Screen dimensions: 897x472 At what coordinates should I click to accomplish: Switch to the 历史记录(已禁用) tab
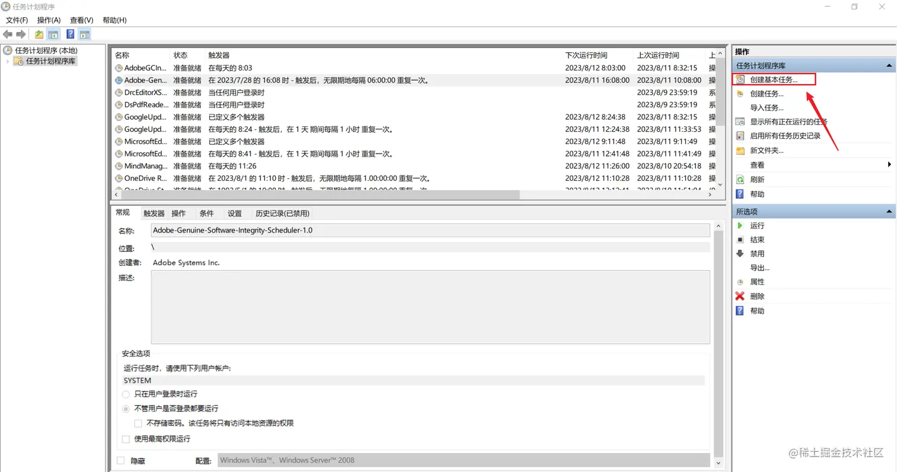click(282, 213)
